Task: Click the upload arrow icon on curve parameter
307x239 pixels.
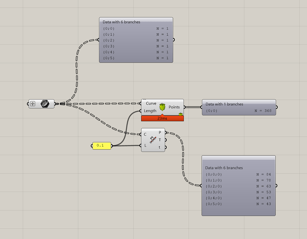Action: click(33, 104)
